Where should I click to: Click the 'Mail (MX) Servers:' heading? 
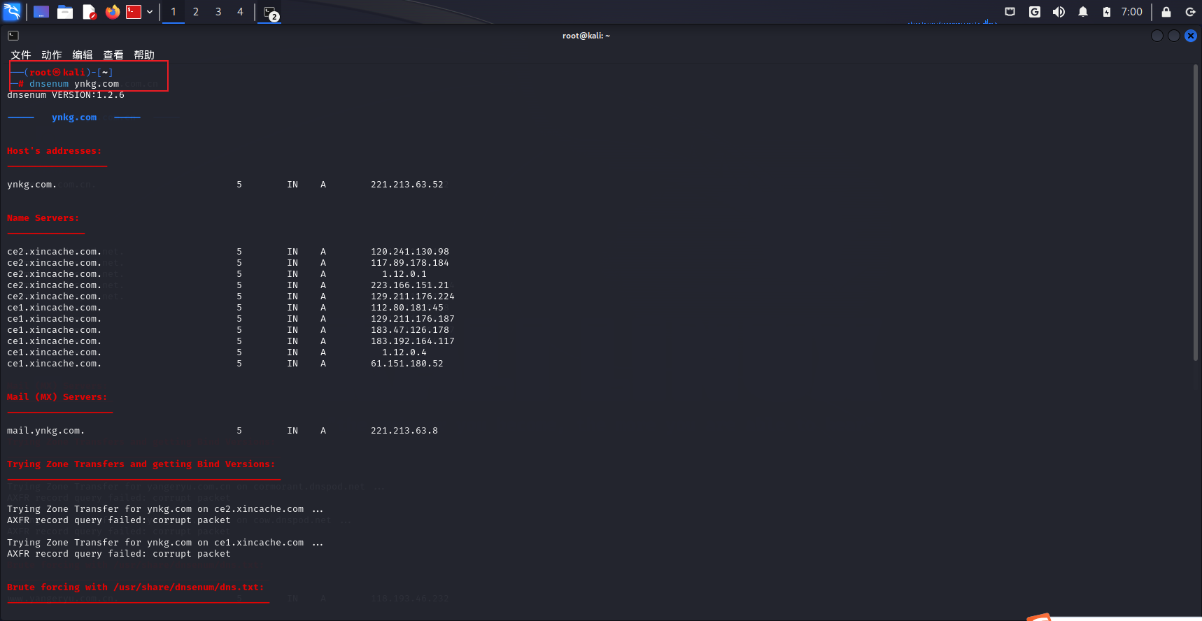pyautogui.click(x=57, y=397)
